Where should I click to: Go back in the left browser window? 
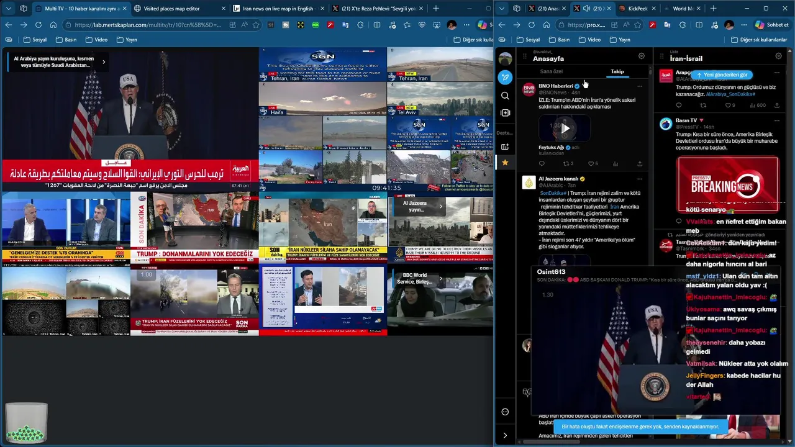tap(8, 25)
